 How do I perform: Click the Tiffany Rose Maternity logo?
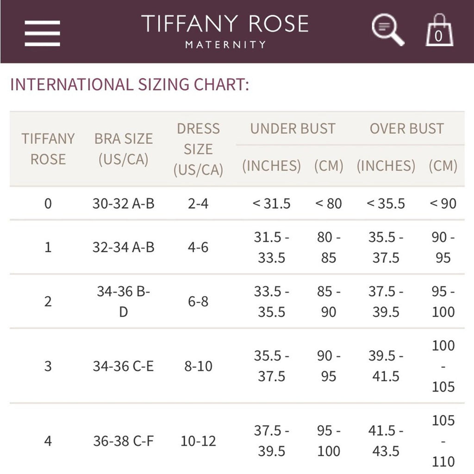[225, 31]
